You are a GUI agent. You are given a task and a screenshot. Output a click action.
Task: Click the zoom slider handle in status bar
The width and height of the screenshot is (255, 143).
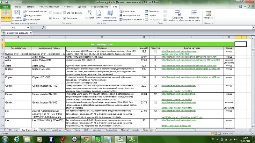[x=242, y=133]
